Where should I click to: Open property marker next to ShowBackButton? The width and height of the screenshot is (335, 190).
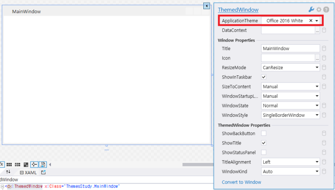[x=324, y=133]
